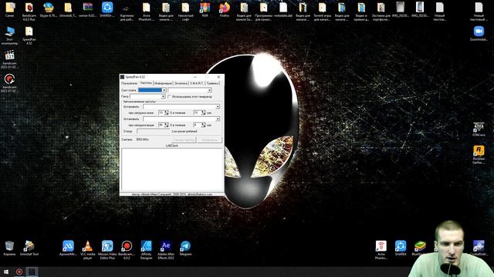This screenshot has width=494, height=277.
Task: Click the Установить button at the bottom right
Action: click(209, 140)
